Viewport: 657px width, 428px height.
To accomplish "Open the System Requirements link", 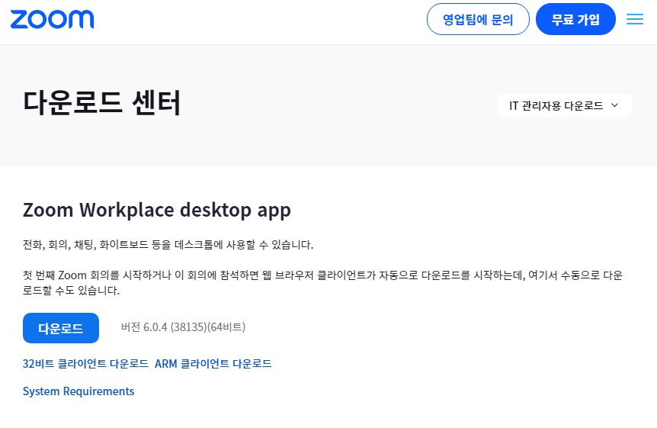I will (x=79, y=391).
